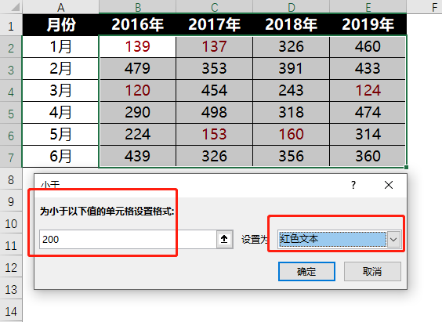Select row 6 header
This screenshot has width=442, height=322.
tap(11, 135)
